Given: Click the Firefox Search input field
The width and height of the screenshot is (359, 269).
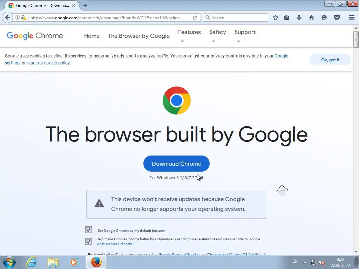Looking at the screenshot, I should click(236, 18).
